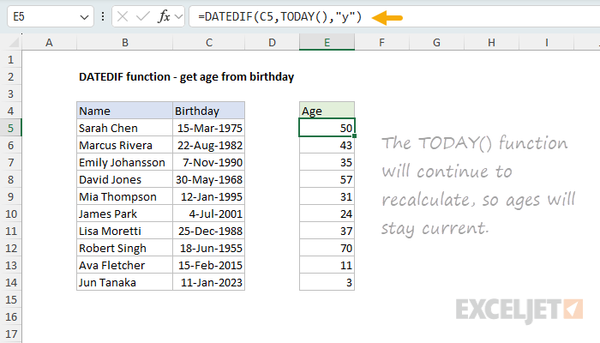Select row 2 header
The image size is (600, 343).
click(10, 77)
